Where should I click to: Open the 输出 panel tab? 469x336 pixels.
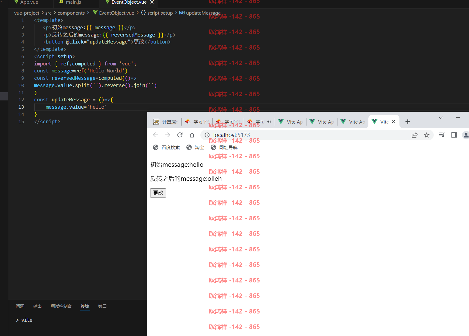click(37, 306)
